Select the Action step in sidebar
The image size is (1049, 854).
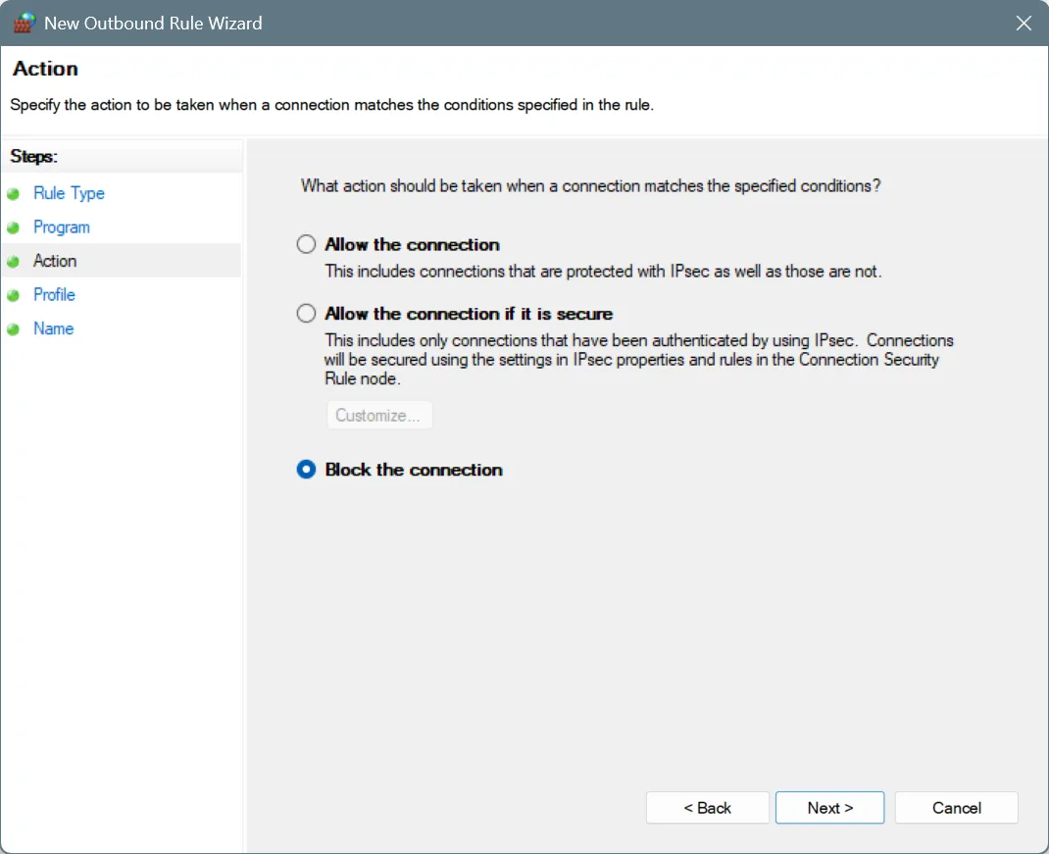tap(55, 261)
